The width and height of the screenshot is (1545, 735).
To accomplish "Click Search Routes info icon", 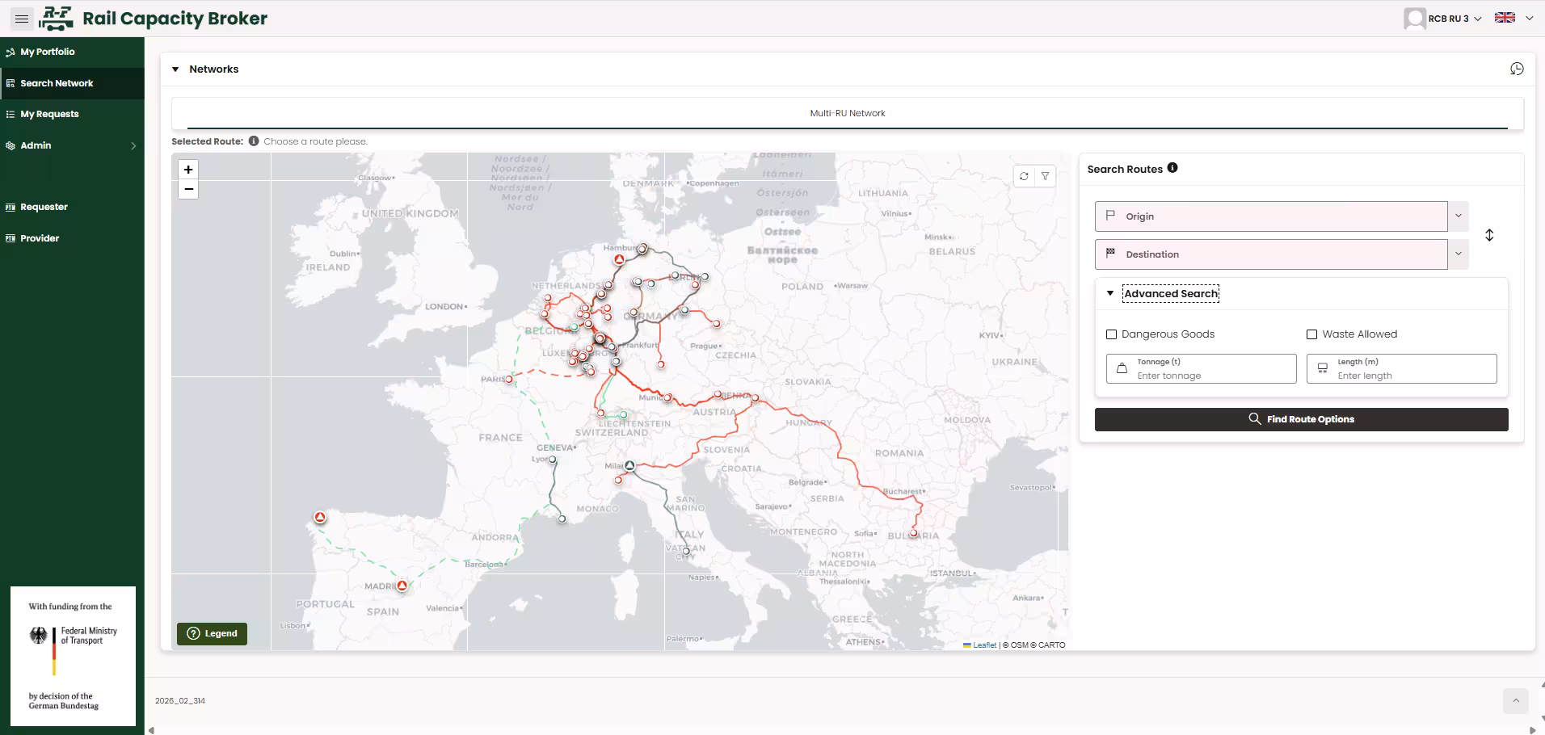I will coord(1172,168).
